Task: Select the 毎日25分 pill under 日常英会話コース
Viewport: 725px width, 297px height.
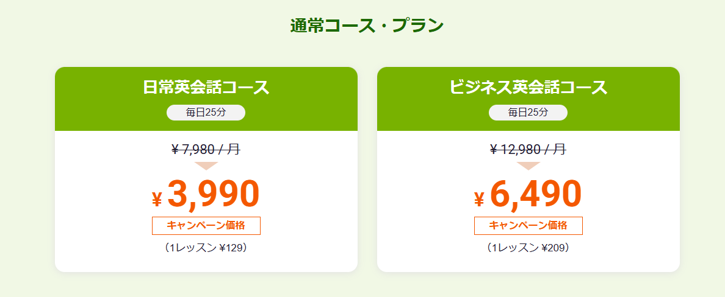Action: tap(206, 113)
